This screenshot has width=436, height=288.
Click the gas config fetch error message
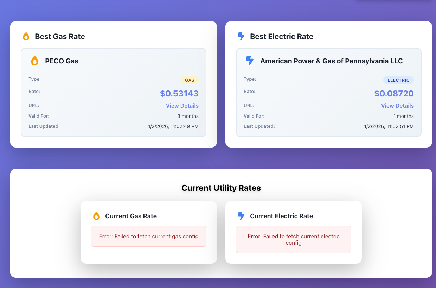coord(149,236)
